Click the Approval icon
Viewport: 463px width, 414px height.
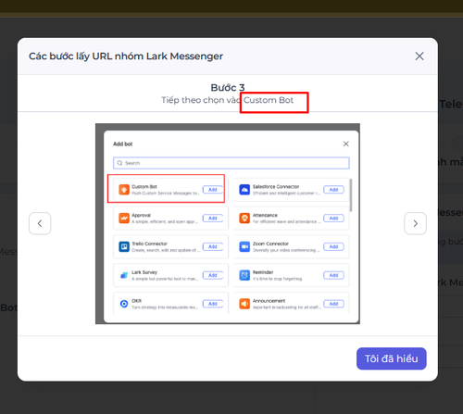click(124, 218)
